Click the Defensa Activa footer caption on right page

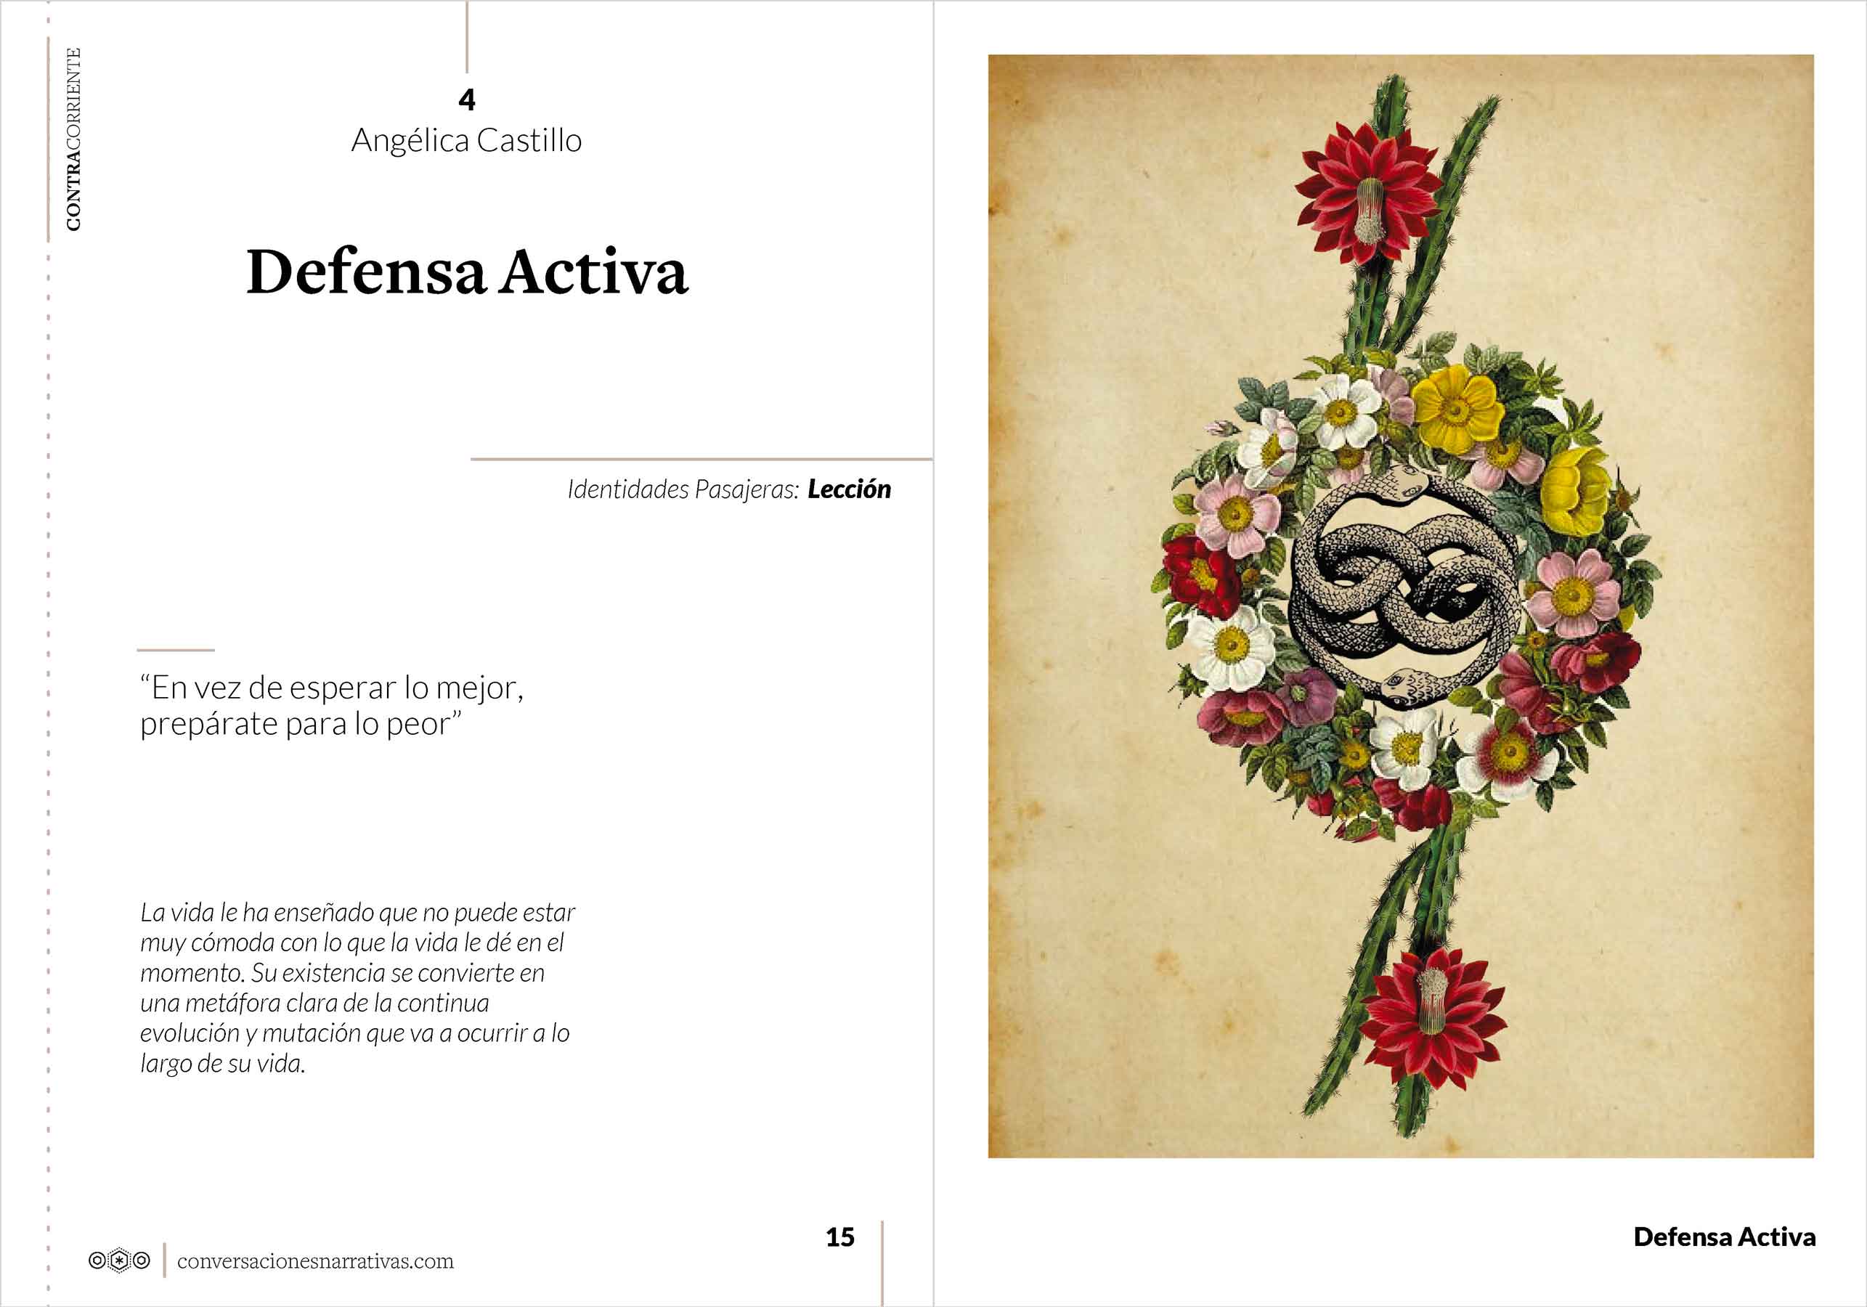(x=1725, y=1237)
